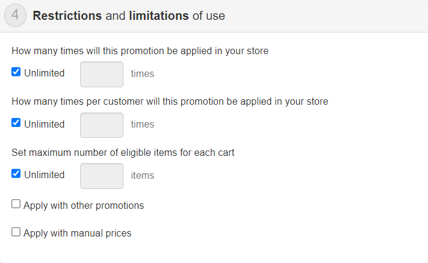Click 'items' unit text beside cart limit field
The image size is (428, 263).
(x=143, y=176)
